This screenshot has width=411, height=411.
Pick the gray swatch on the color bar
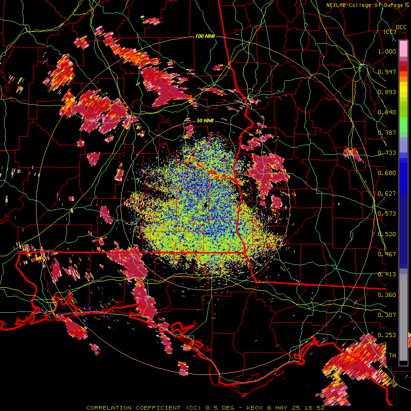click(403, 317)
